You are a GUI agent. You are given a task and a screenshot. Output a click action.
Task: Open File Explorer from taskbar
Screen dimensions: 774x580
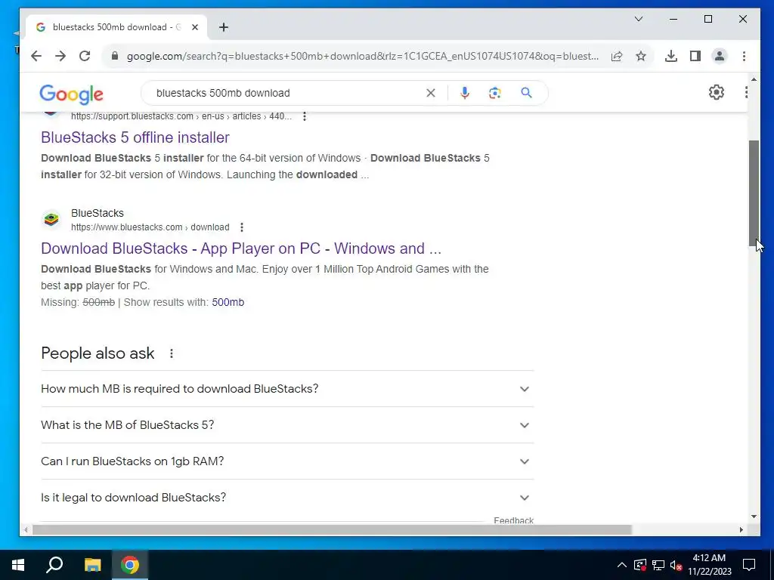(x=92, y=565)
